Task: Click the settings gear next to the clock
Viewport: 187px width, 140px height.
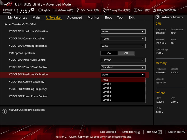Action: 33,9
